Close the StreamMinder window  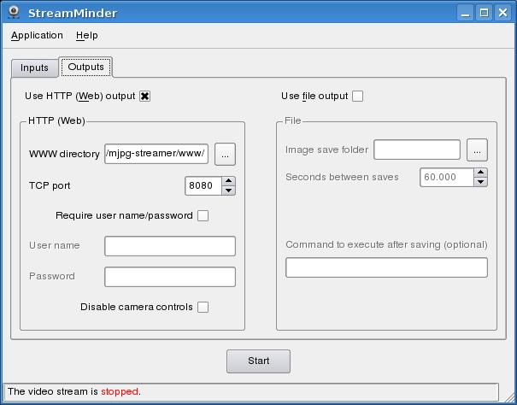click(x=502, y=13)
